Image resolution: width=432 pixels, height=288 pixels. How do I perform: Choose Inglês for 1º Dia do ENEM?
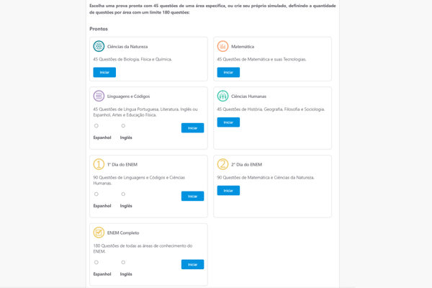(x=123, y=194)
